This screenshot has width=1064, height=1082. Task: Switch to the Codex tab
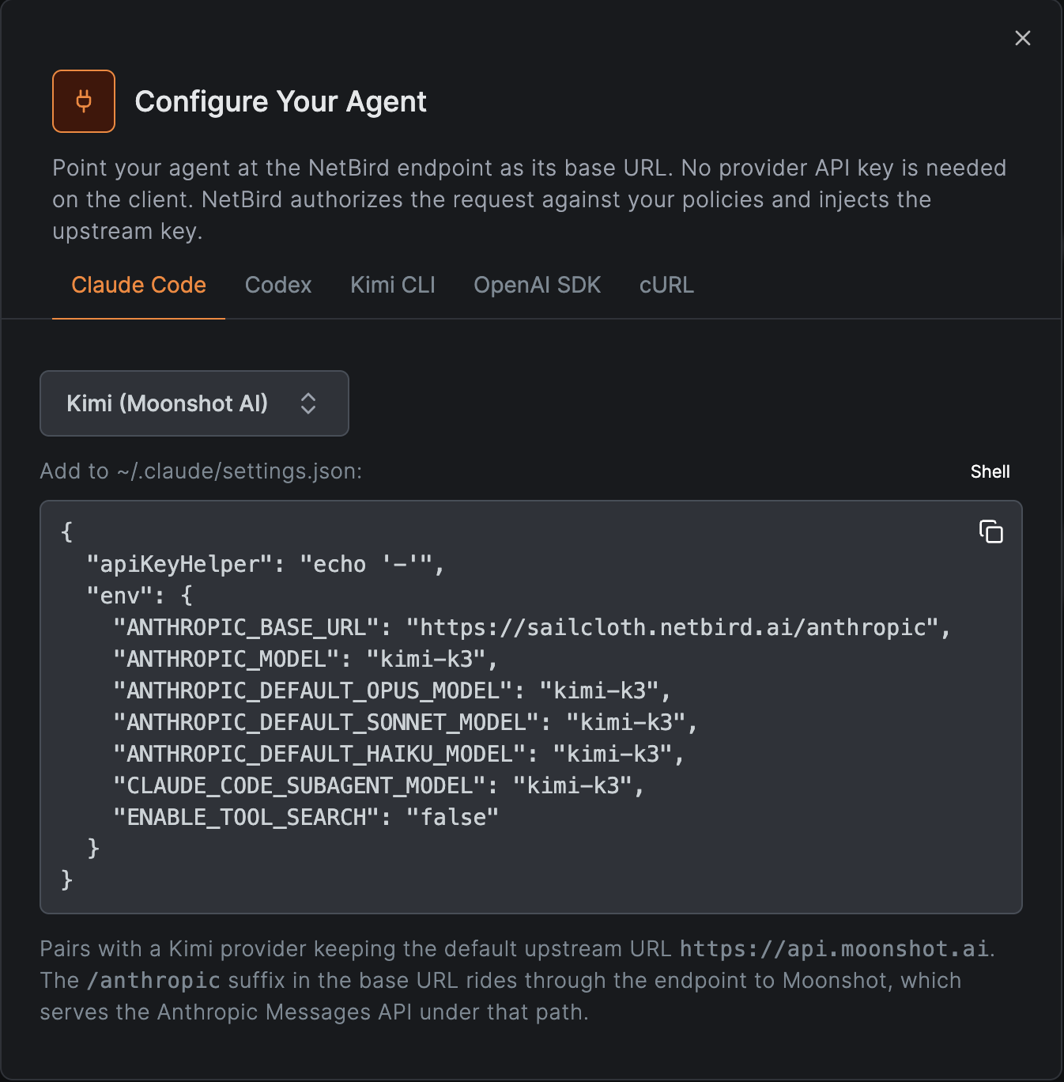point(278,285)
